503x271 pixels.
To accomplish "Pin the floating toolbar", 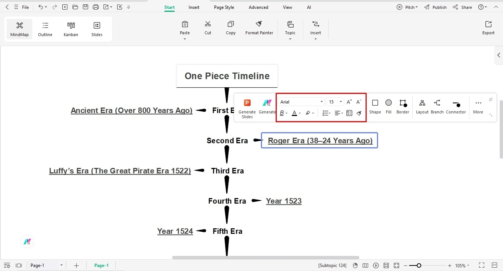I will [490, 100].
